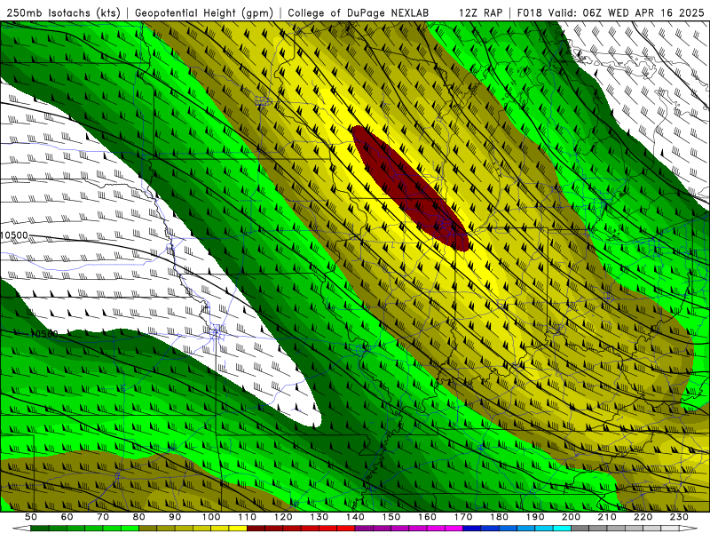Click the "250mb Isotachs (kts)" title text
The image size is (710, 533).
coord(64,12)
